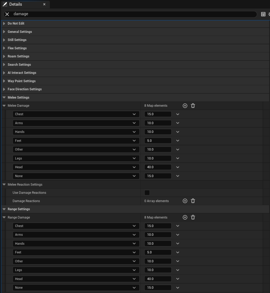Collapse the Melee Settings section
The width and height of the screenshot is (270, 293).
pos(4,97)
